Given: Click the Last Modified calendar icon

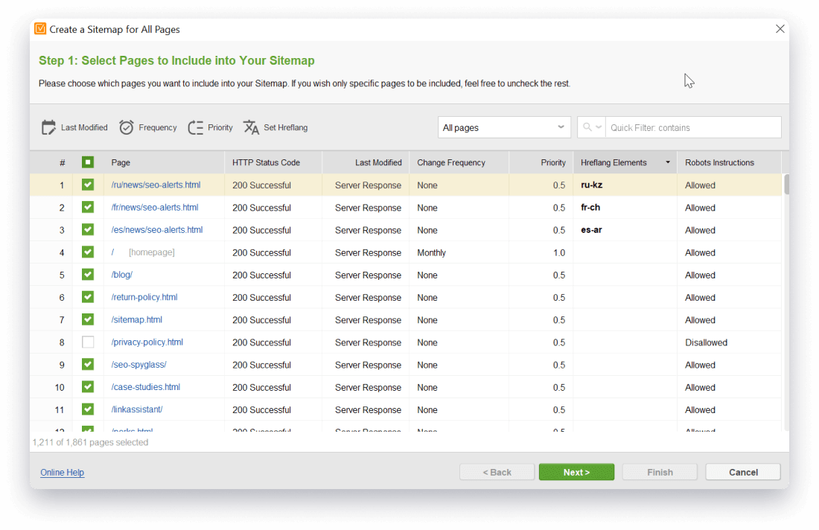Looking at the screenshot, I should point(48,127).
